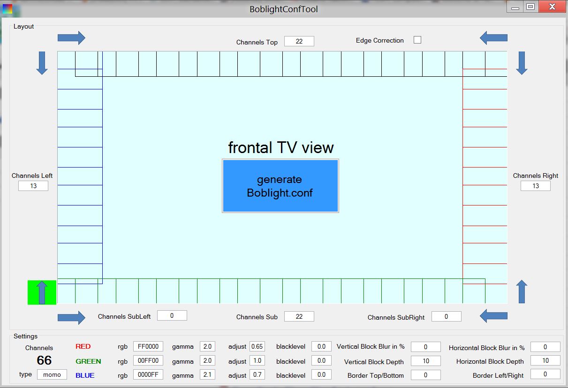Click the total channels count "66"
Screen dimensions: 568x388
pyautogui.click(x=44, y=360)
